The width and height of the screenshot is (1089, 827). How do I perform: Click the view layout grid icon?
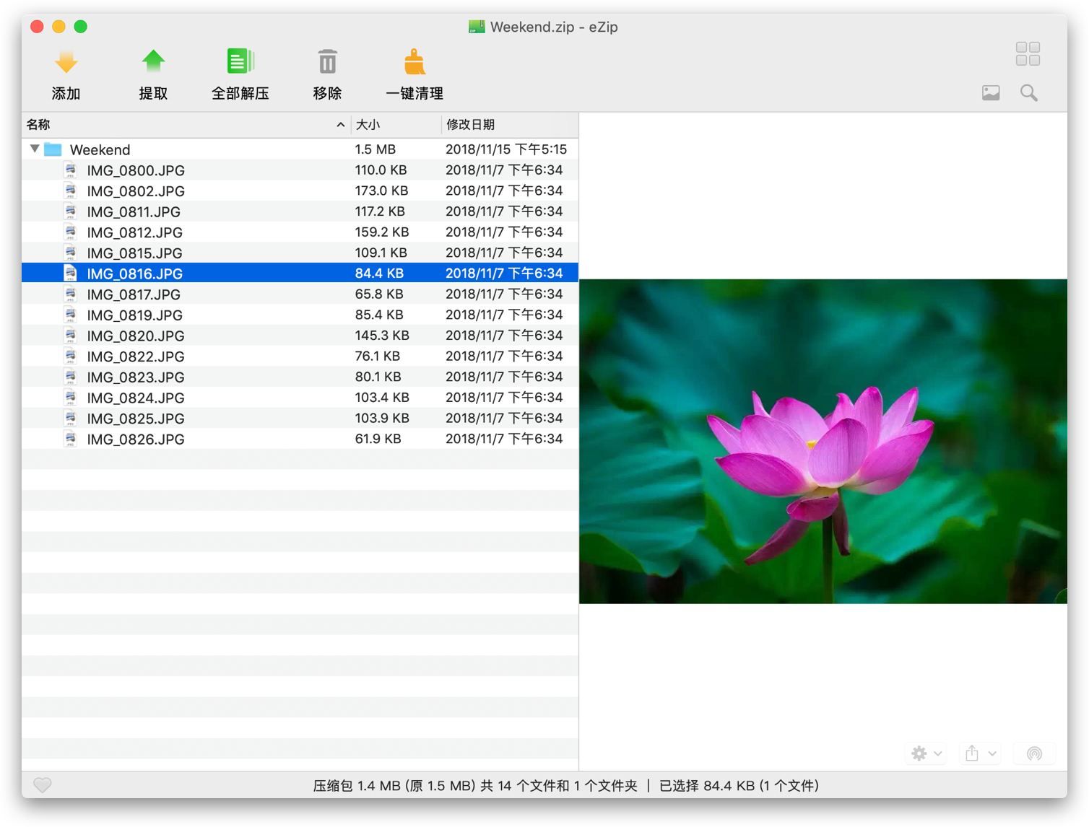pos(1027,52)
